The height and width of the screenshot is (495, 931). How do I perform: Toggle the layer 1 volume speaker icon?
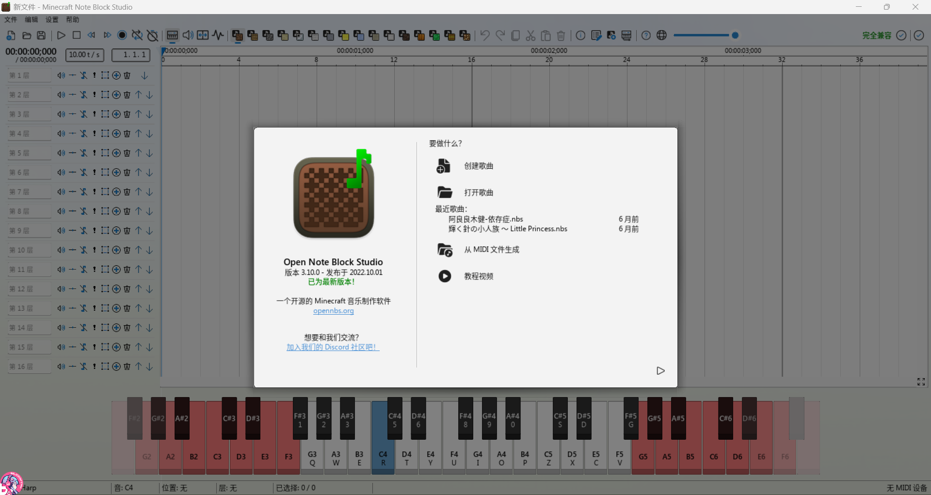tap(61, 76)
